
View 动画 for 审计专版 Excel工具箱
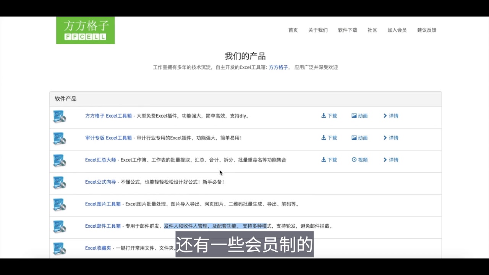coord(359,138)
